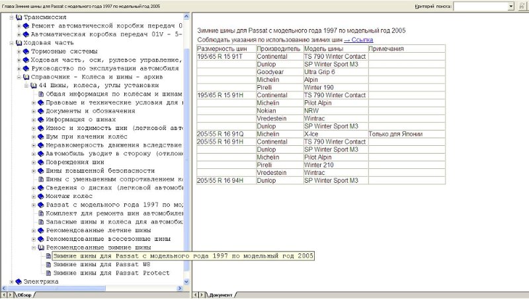Click the page icon beside Комплект для ремонта шин
This screenshot has width=529, height=299.
[x=41, y=213]
